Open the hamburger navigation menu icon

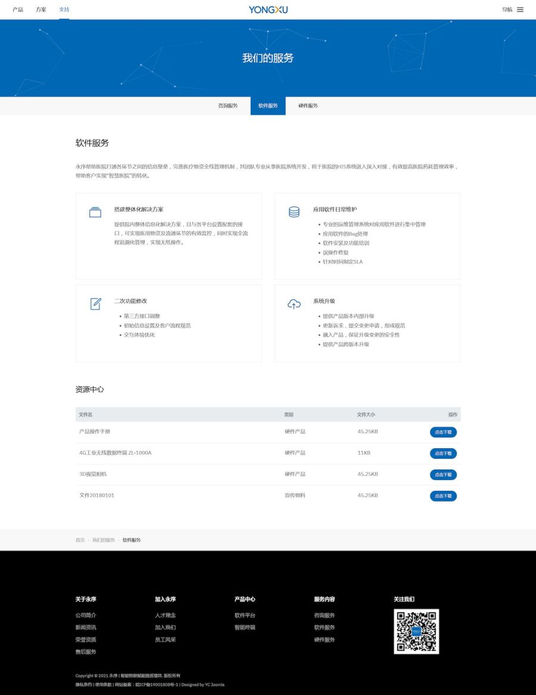tap(520, 10)
